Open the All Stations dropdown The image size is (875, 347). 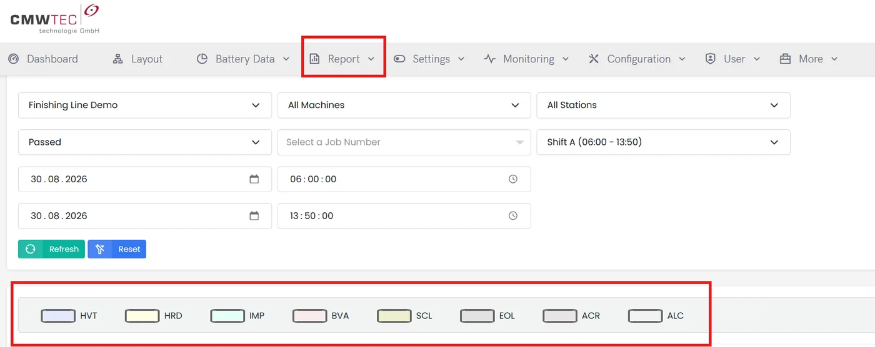664,105
